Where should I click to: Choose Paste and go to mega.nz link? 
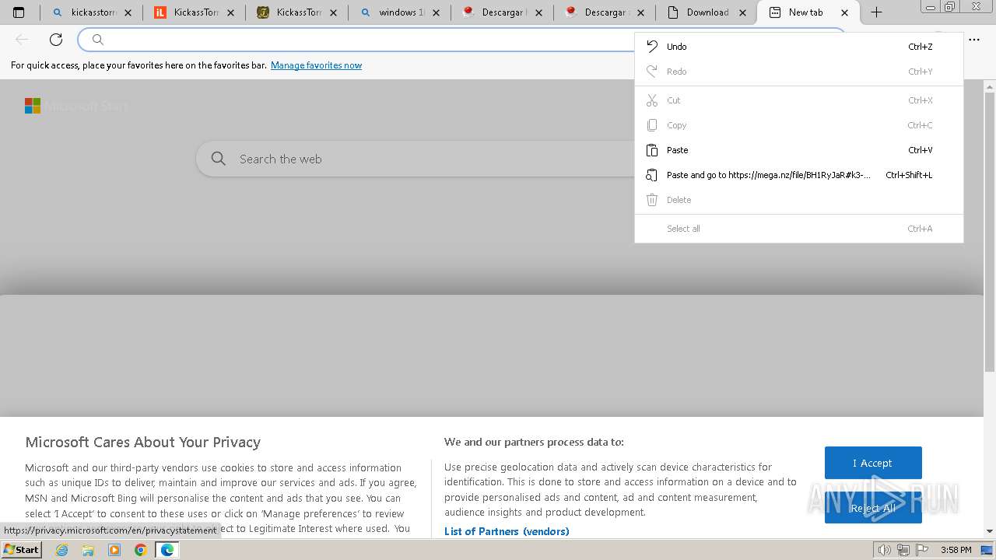[x=799, y=175]
